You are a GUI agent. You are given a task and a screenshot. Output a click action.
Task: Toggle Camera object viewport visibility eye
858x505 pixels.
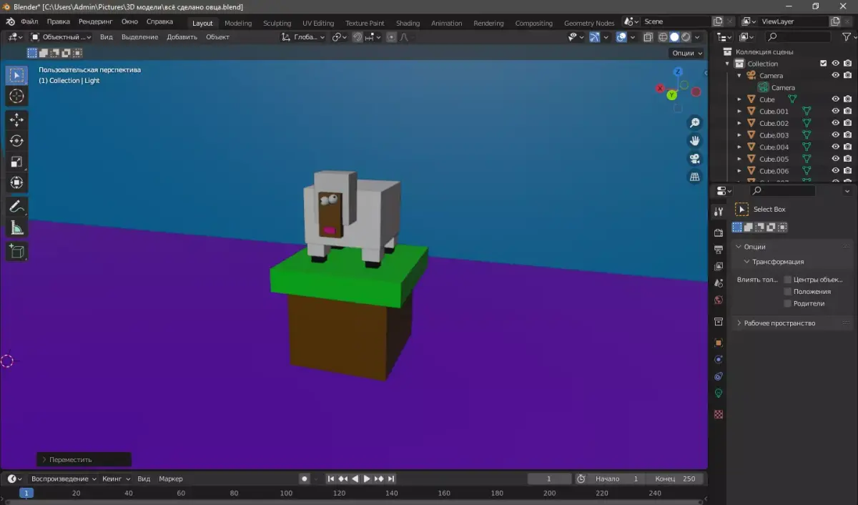click(835, 75)
